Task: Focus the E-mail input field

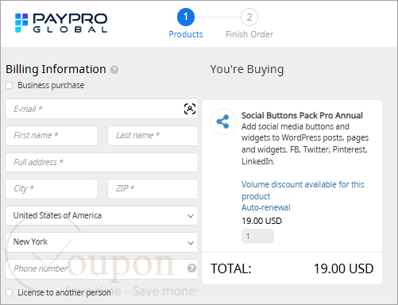Action: tap(102, 109)
